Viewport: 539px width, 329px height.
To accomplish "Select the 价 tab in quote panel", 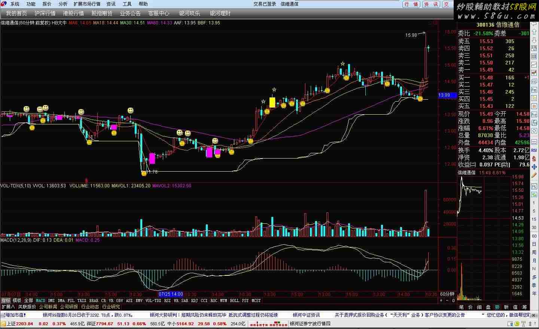I will click(470, 307).
